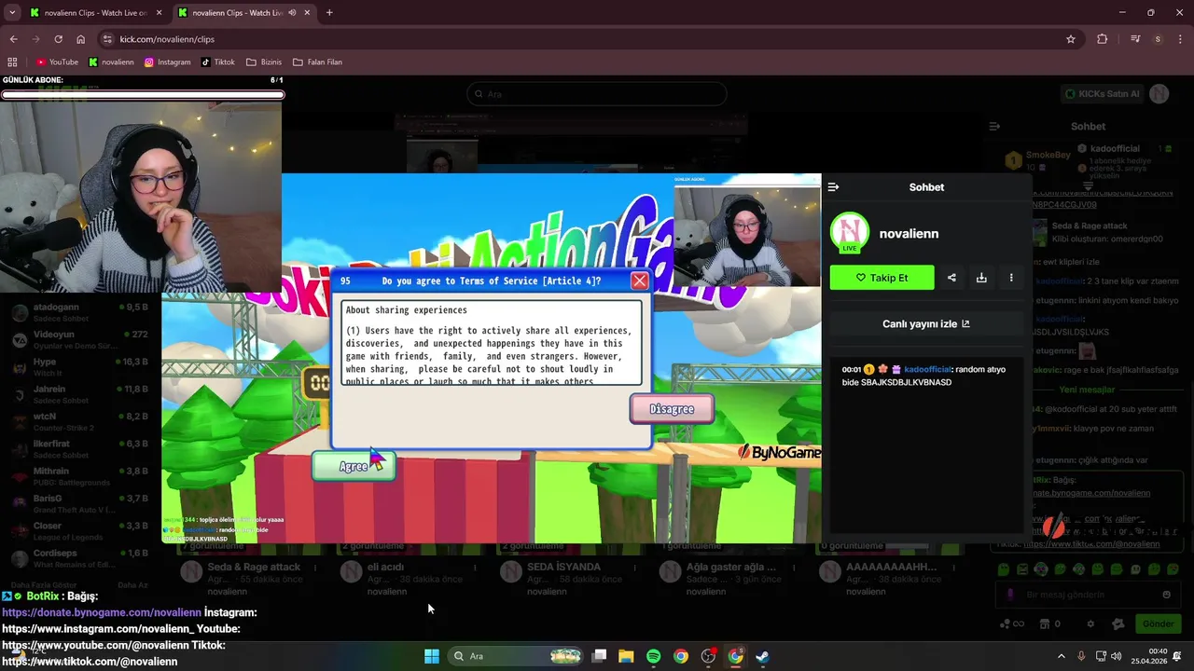Open Steam from the taskbar
Image resolution: width=1194 pixels, height=671 pixels.
[762, 656]
